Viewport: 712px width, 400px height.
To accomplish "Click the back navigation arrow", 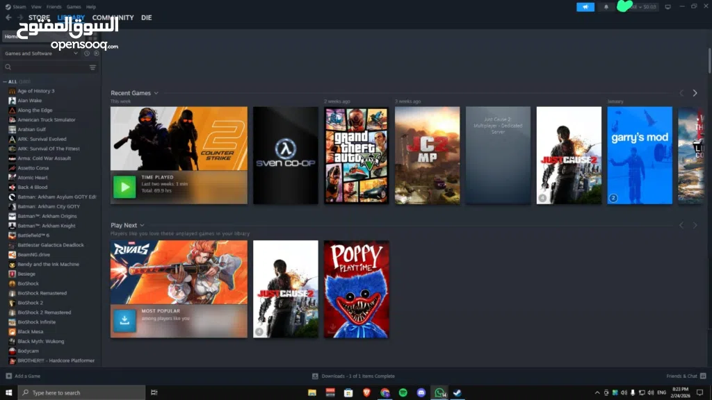I will pos(8,17).
